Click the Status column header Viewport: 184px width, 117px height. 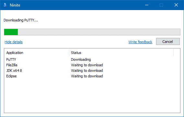click(x=121, y=53)
